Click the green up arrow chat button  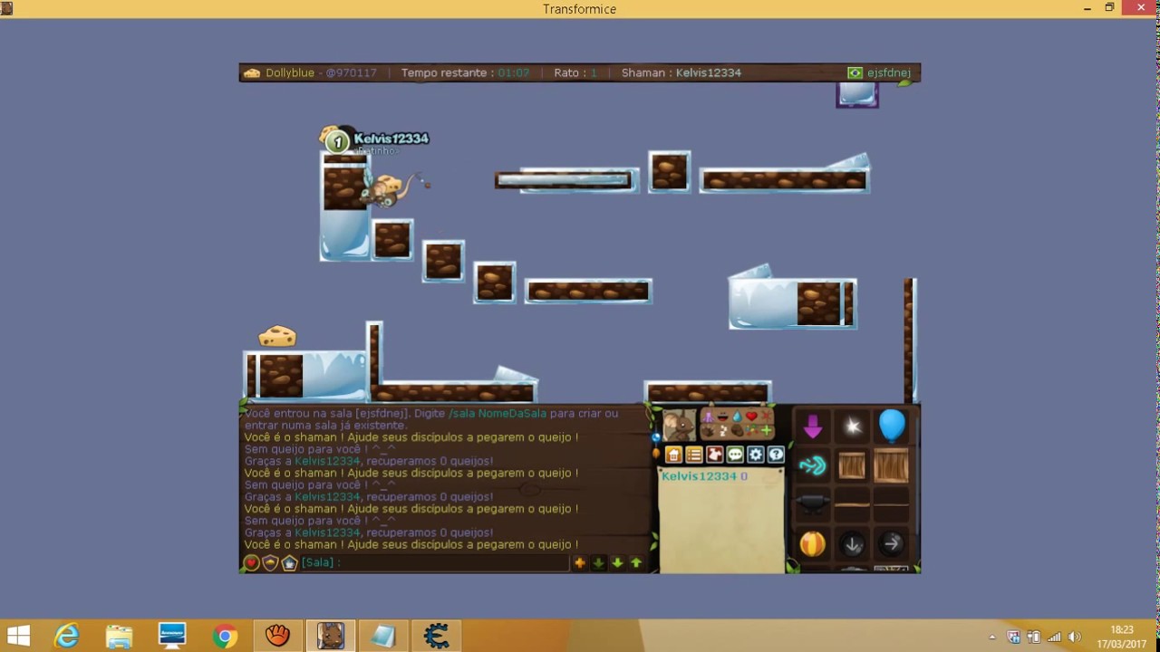click(x=636, y=562)
